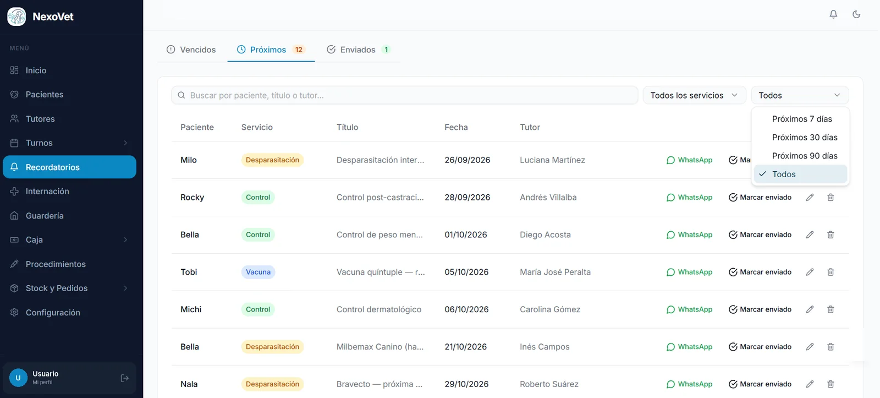Toggle dark mode with the moon icon
This screenshot has height=398, width=880.
pyautogui.click(x=856, y=14)
